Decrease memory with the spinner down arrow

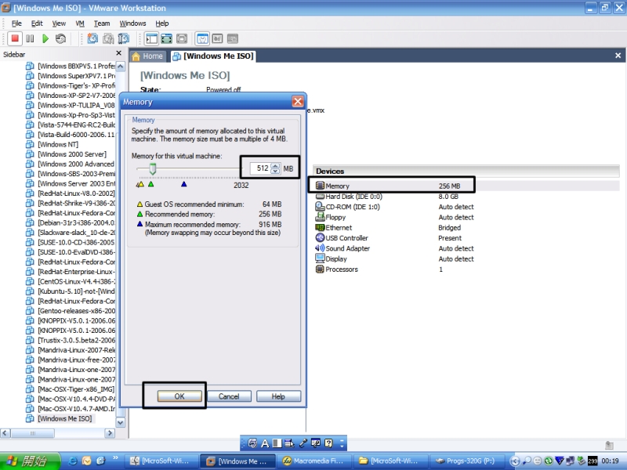point(275,171)
